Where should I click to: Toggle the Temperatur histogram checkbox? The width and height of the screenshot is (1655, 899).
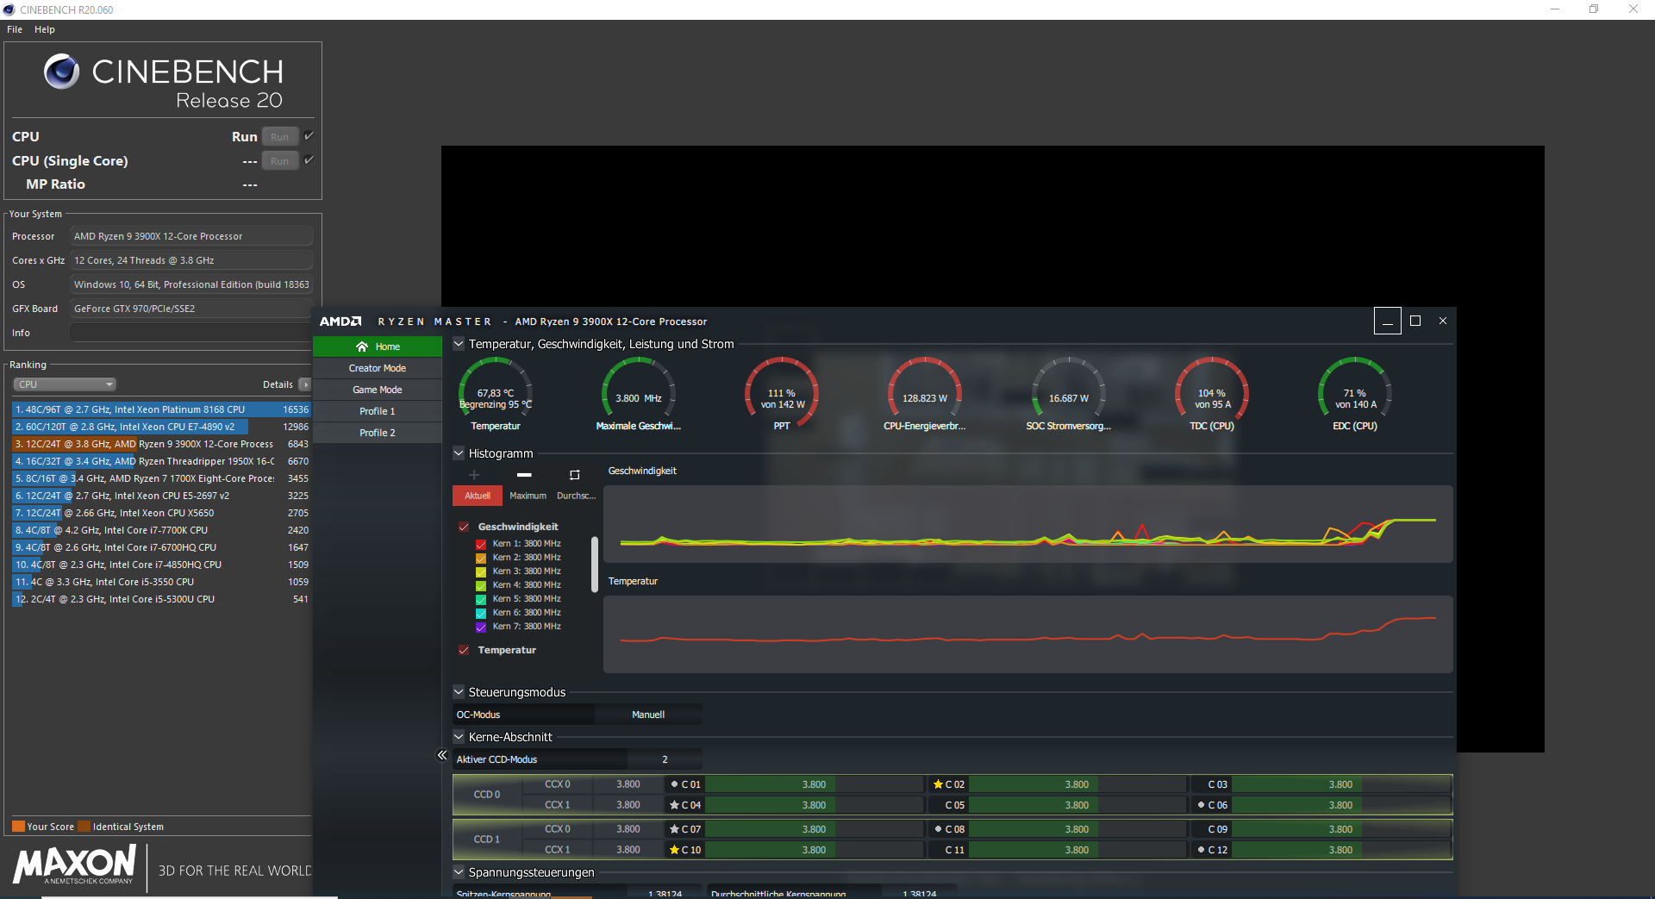[464, 650]
